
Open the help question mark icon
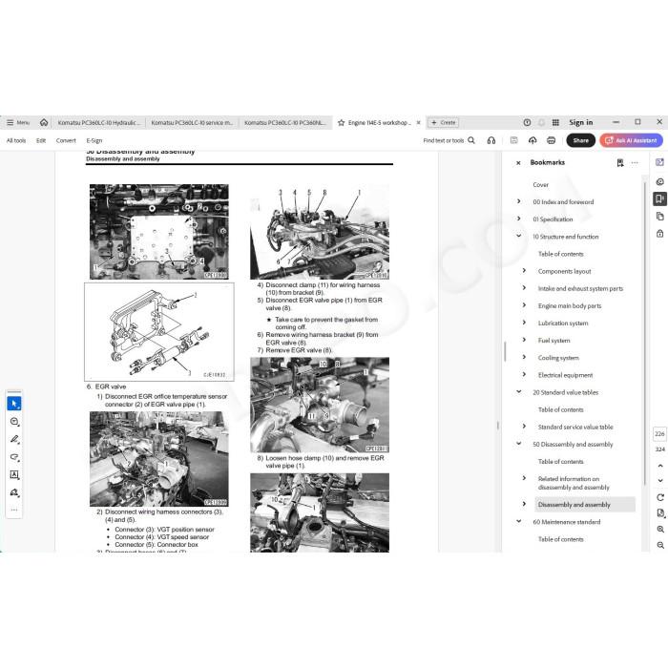(x=527, y=122)
